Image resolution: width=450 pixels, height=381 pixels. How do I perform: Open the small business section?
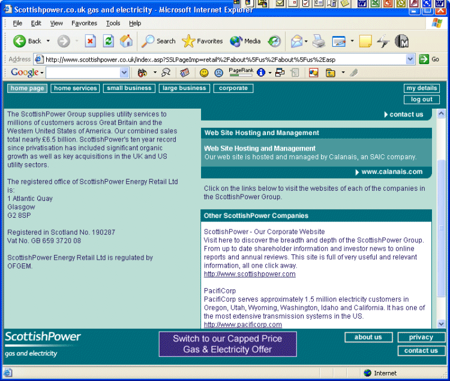coord(129,88)
